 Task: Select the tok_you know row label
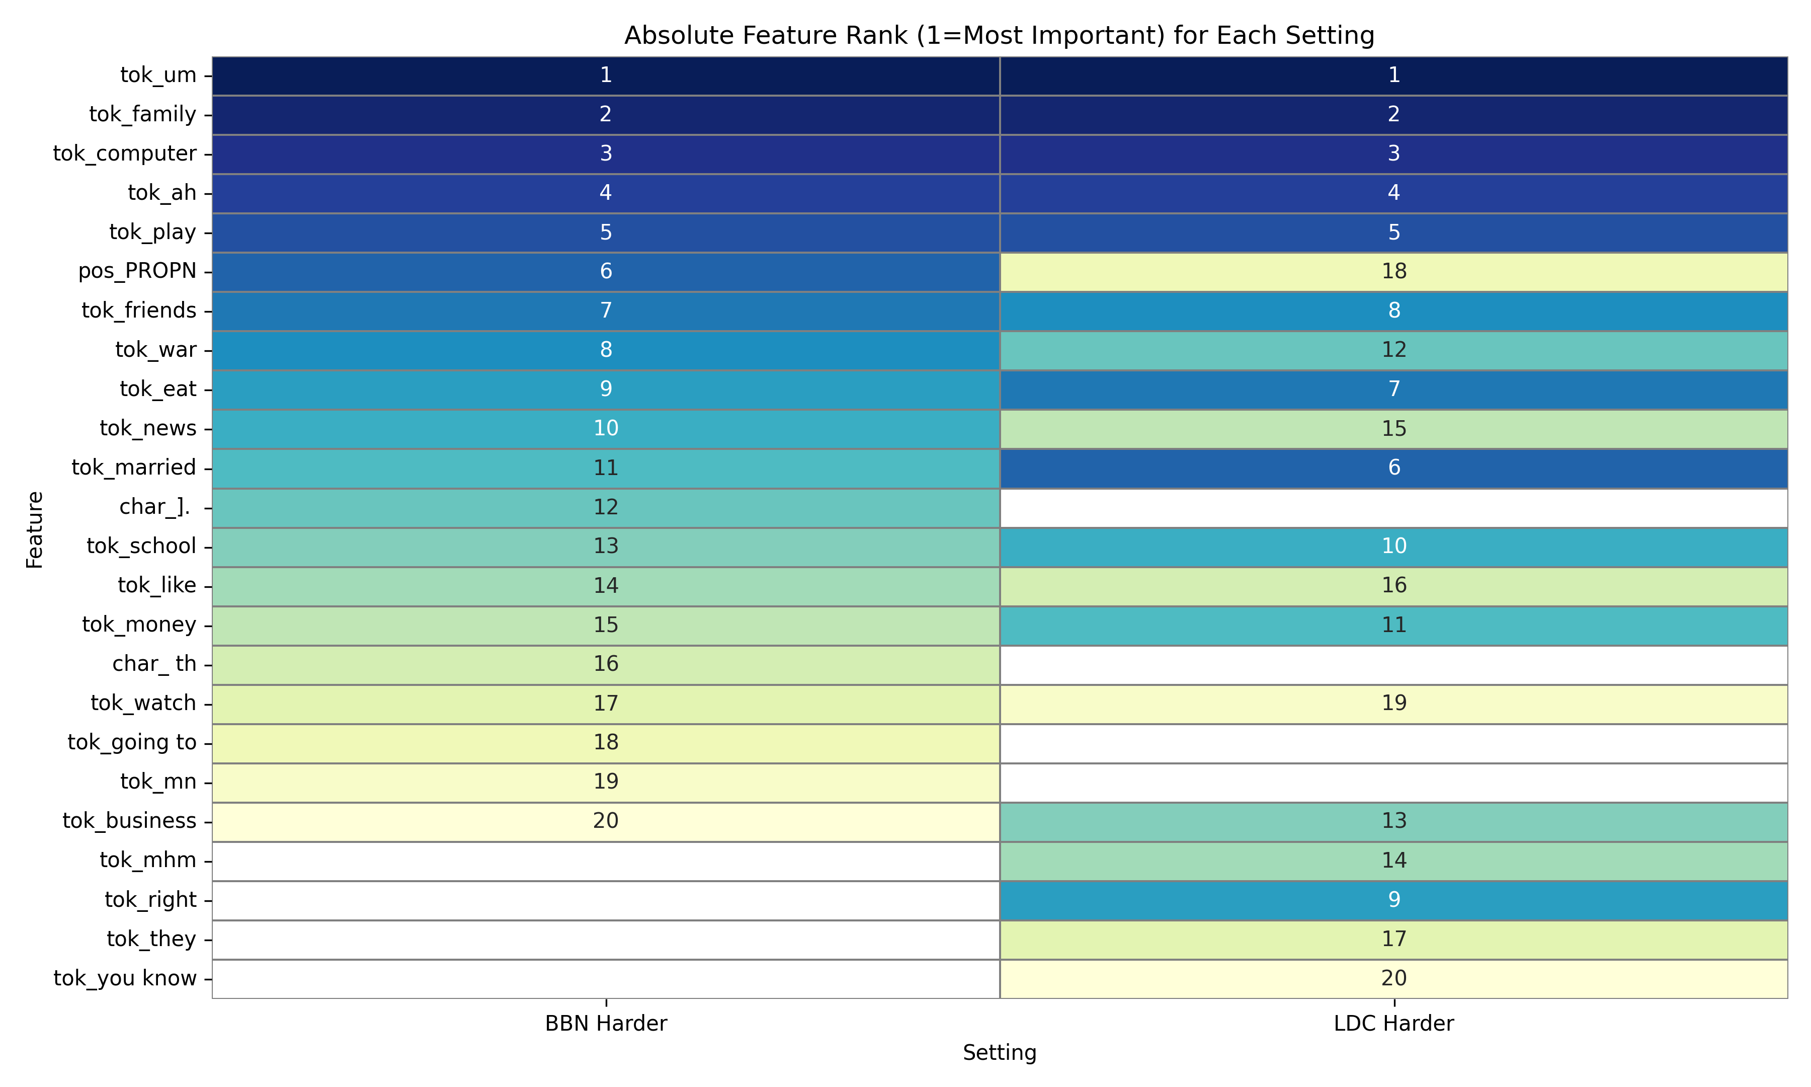pos(124,978)
